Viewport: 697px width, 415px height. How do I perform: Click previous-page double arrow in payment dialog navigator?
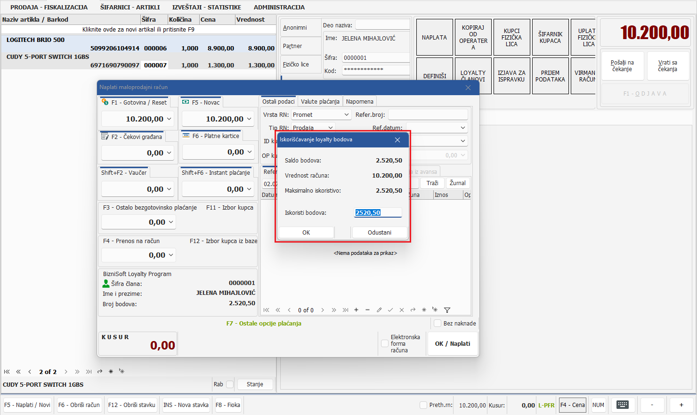point(278,310)
